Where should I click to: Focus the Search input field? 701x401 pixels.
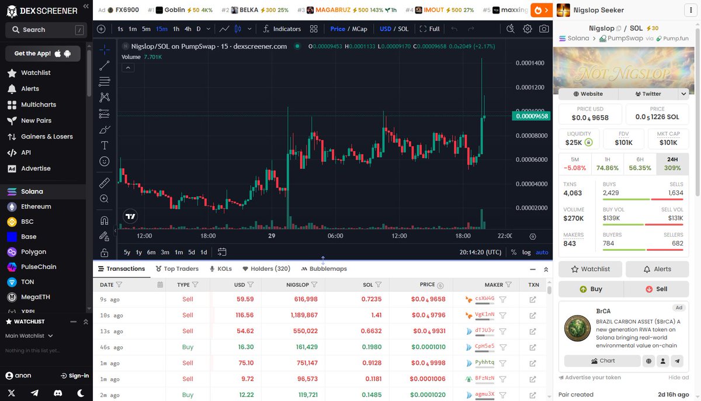[46, 30]
